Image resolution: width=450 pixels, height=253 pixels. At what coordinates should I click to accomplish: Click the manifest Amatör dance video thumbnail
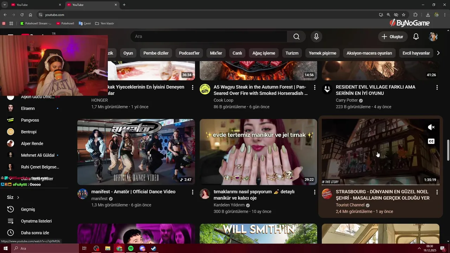click(x=136, y=152)
